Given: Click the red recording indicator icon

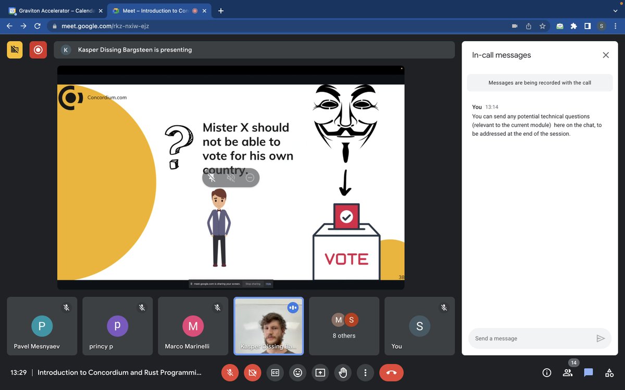Looking at the screenshot, I should tap(38, 50).
